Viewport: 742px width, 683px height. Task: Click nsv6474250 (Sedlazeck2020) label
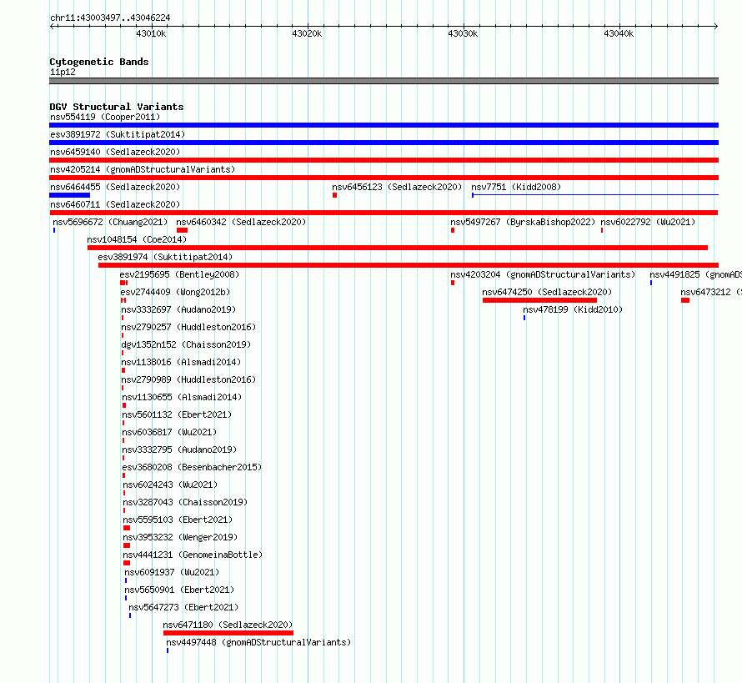coord(547,292)
